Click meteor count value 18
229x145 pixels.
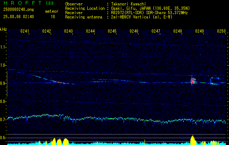(53, 17)
